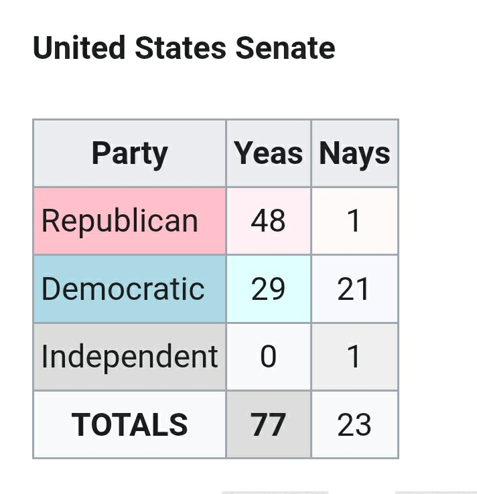
Task: Click the total Nays value 23
Action: pos(354,424)
